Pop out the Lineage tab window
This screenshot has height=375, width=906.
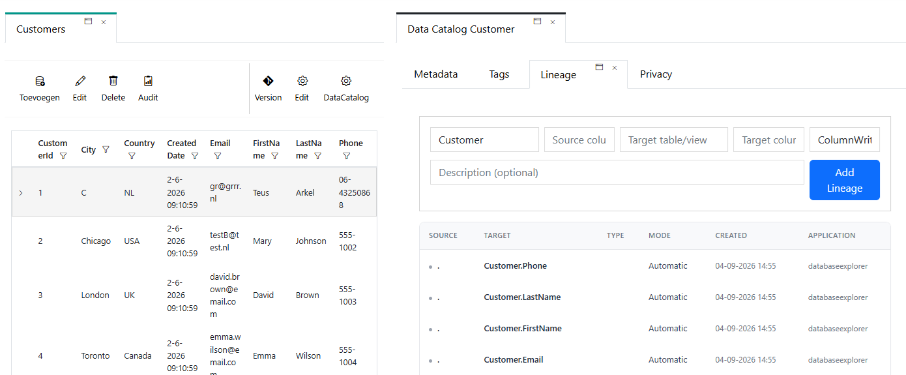pos(599,67)
